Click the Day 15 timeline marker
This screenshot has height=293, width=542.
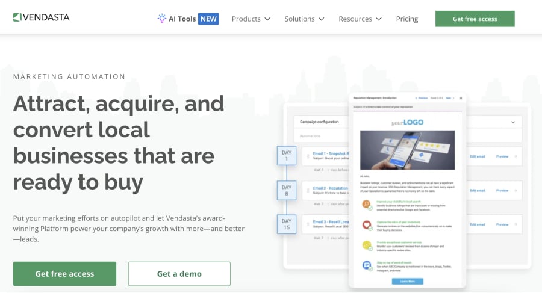pos(287,224)
